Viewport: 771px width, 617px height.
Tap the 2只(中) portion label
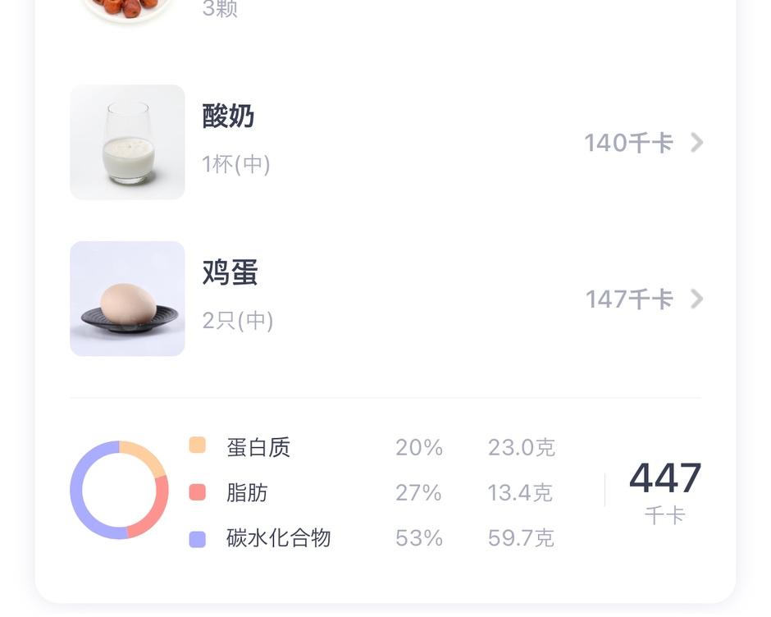tap(235, 320)
